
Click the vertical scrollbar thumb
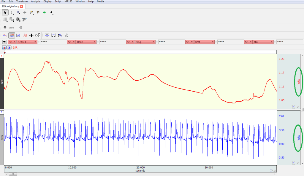coord(302,110)
